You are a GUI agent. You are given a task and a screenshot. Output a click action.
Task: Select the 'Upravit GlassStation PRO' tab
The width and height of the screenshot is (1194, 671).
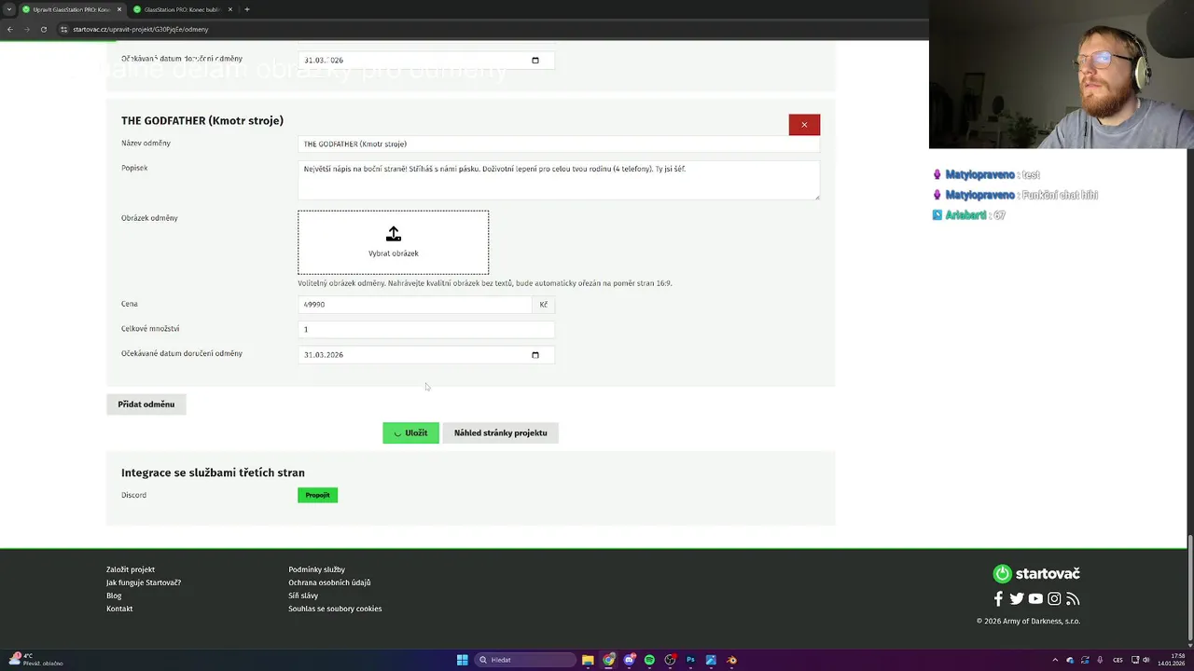[71, 9]
